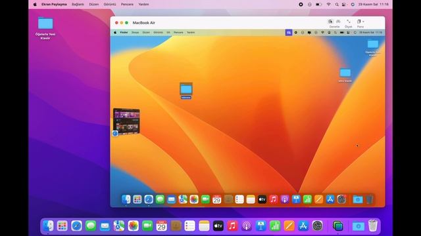Click local menu bar Spotlight search icon
The height and width of the screenshot is (236, 421).
click(x=337, y=5)
